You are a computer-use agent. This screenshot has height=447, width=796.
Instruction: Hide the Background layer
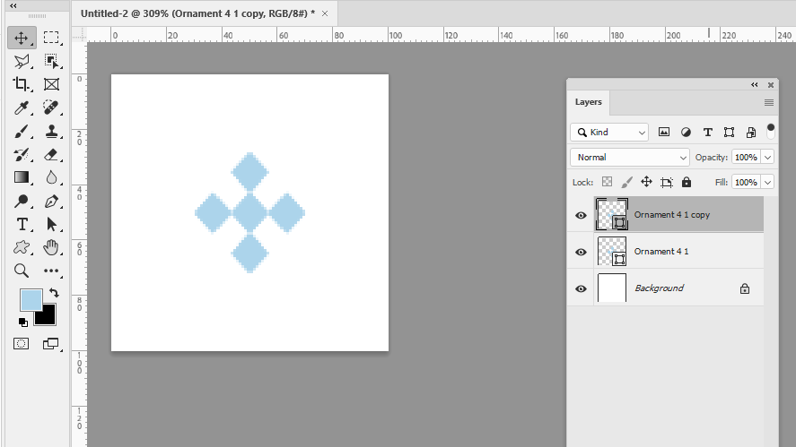[581, 288]
